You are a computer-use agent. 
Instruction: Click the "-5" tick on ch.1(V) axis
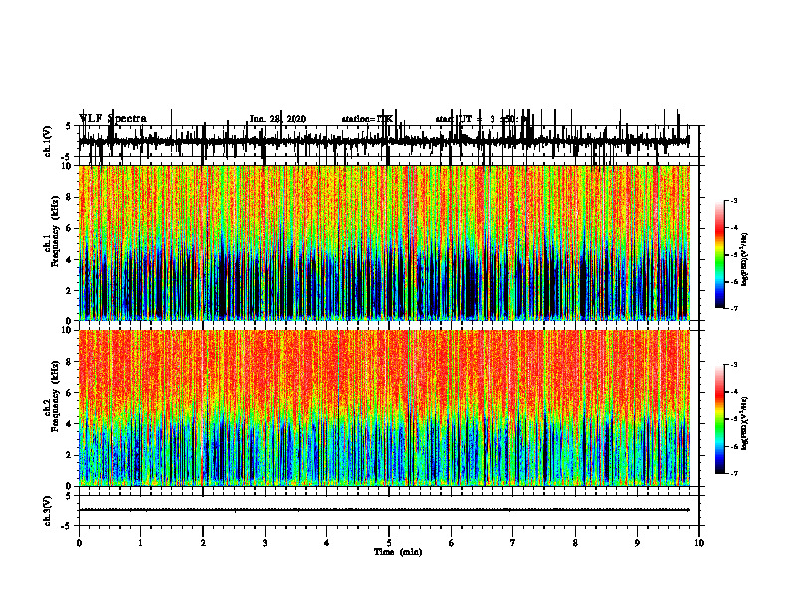tap(67, 158)
